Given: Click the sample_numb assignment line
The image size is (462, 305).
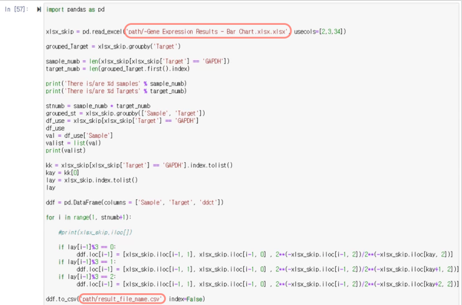Looking at the screenshot, I should tap(137, 61).
